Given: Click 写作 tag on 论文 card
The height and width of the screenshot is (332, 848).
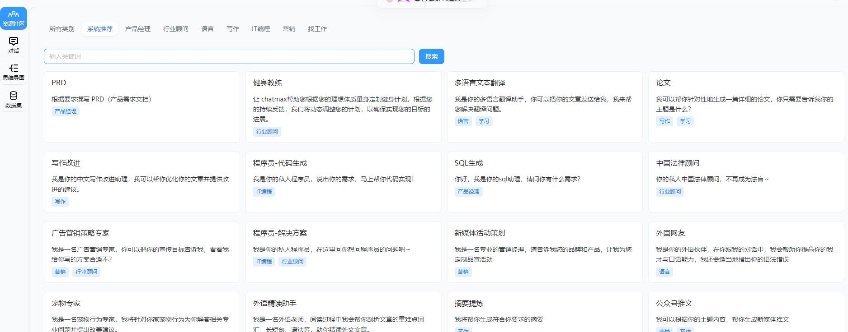Looking at the screenshot, I should 664,121.
